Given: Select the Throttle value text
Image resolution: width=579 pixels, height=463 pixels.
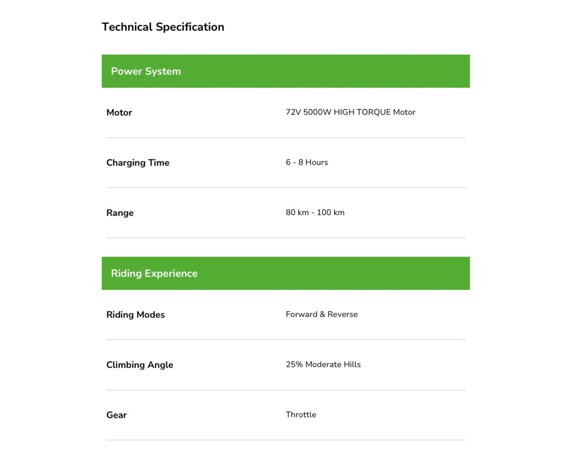Looking at the screenshot, I should (x=301, y=415).
